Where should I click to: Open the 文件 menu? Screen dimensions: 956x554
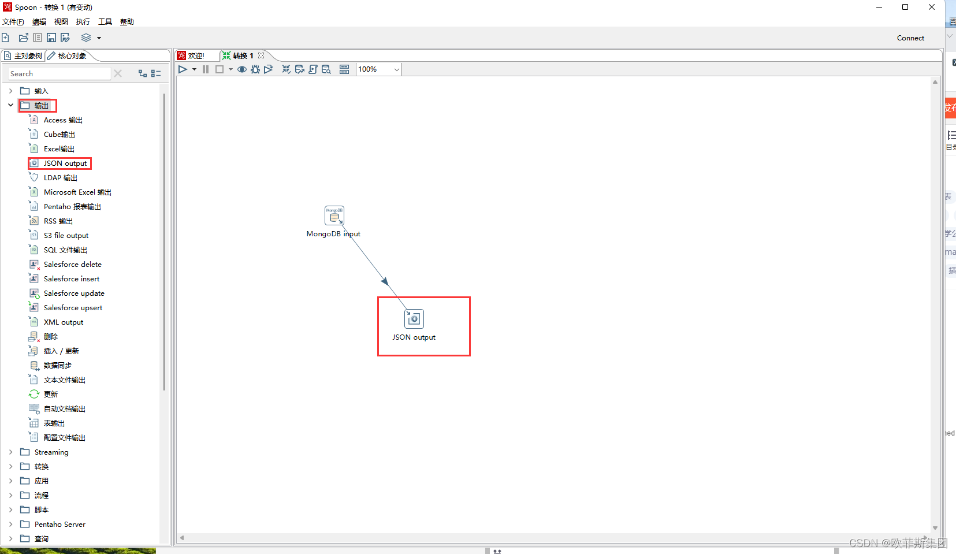coord(13,22)
